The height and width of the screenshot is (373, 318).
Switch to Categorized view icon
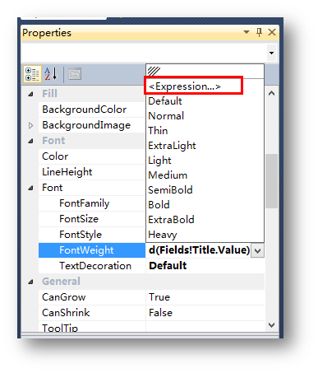point(32,74)
